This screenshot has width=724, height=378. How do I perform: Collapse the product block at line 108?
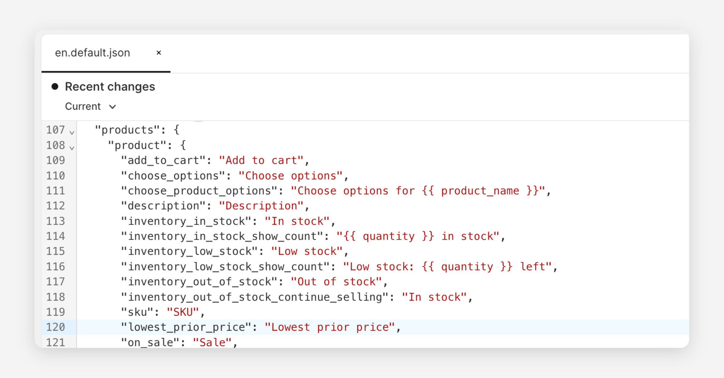[72, 147]
